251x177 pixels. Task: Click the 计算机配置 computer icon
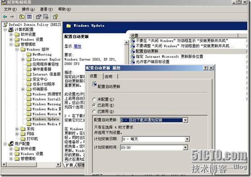click(11, 30)
